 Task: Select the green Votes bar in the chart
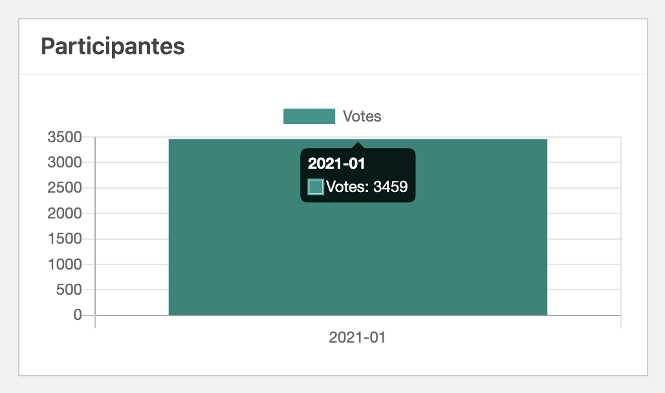(358, 259)
